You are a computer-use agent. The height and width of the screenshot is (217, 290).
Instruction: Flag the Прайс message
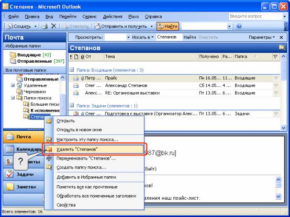click(276, 78)
